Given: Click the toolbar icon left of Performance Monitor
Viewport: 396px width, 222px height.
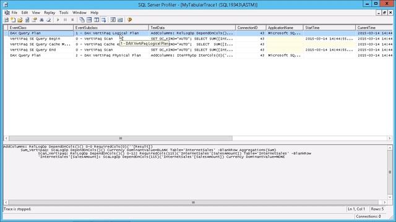Looking at the screenshot, I should tap(113, 20).
